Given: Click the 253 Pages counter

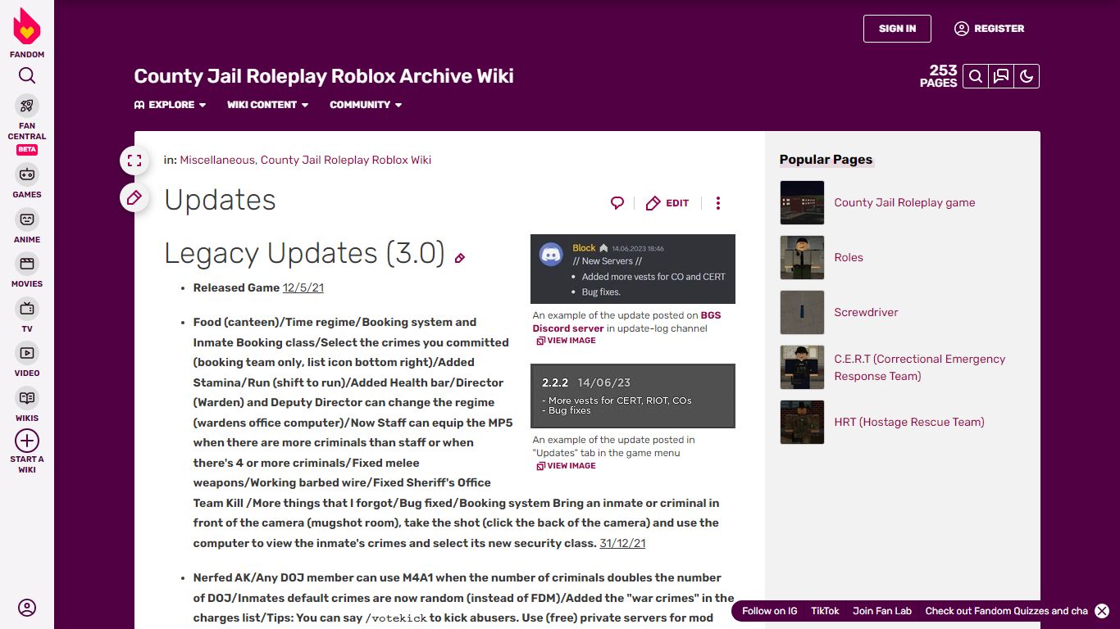Looking at the screenshot, I should [x=939, y=76].
